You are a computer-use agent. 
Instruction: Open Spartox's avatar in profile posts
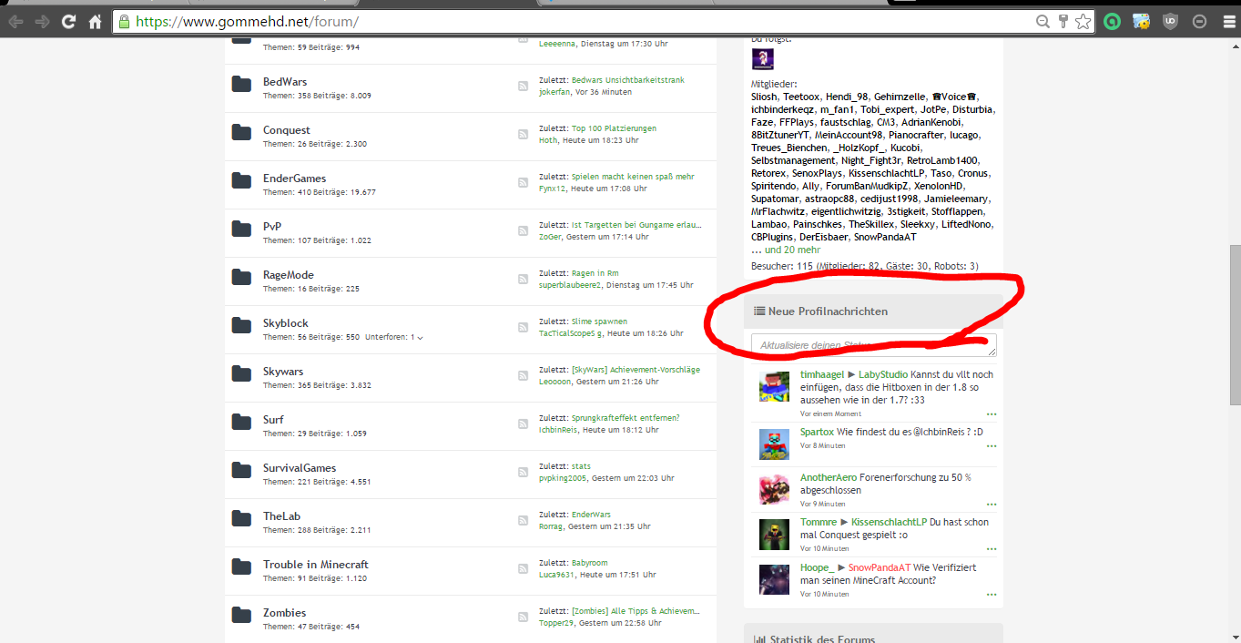(x=774, y=444)
